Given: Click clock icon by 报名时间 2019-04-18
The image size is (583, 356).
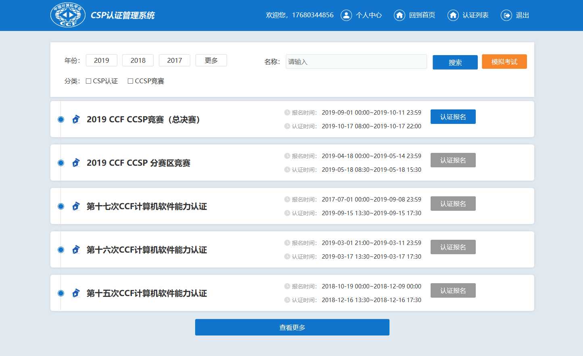Looking at the screenshot, I should pos(287,156).
